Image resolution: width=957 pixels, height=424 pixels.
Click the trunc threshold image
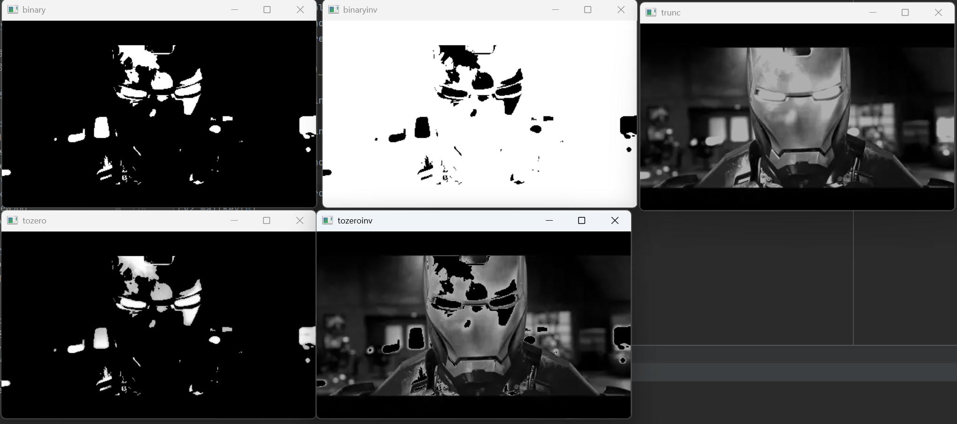pyautogui.click(x=798, y=117)
